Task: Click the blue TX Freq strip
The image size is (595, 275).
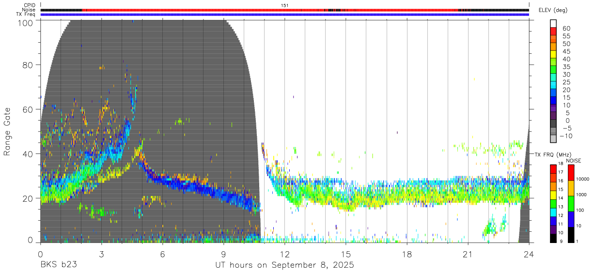Action: click(285, 15)
